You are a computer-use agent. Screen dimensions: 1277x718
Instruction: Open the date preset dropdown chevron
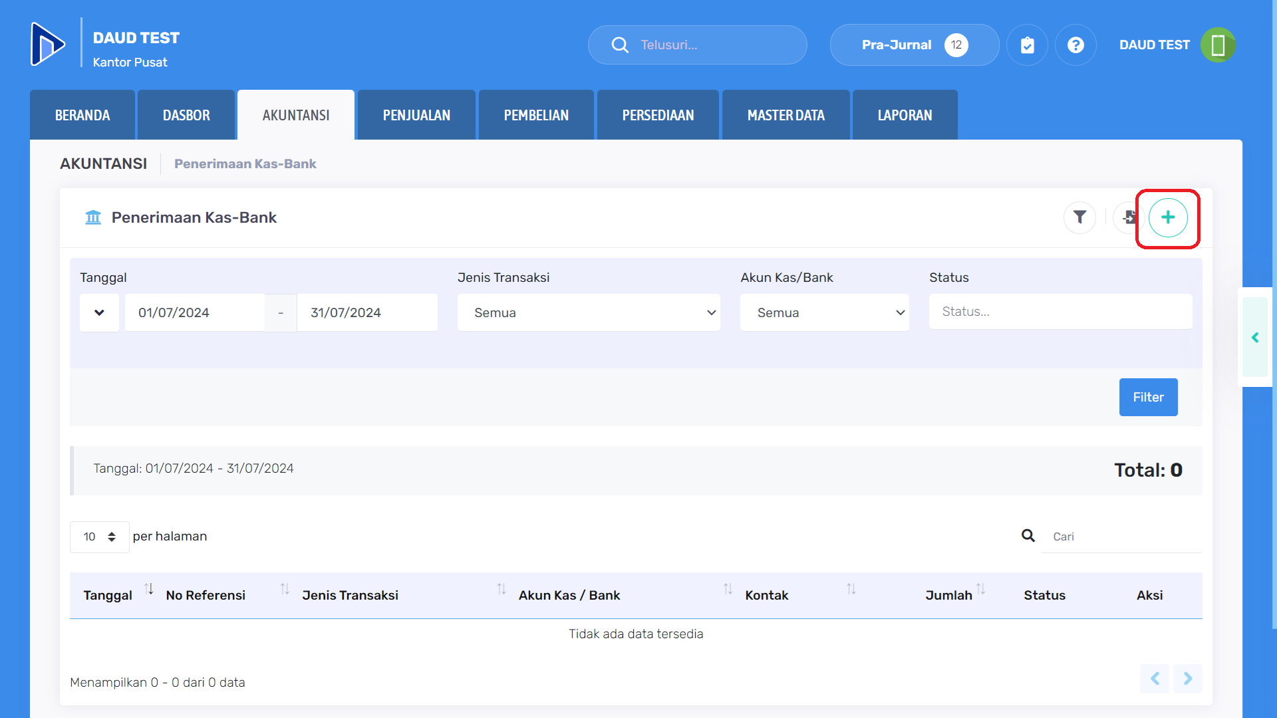click(99, 312)
